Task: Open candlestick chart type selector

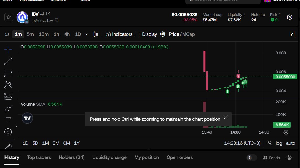Action: (x=96, y=34)
